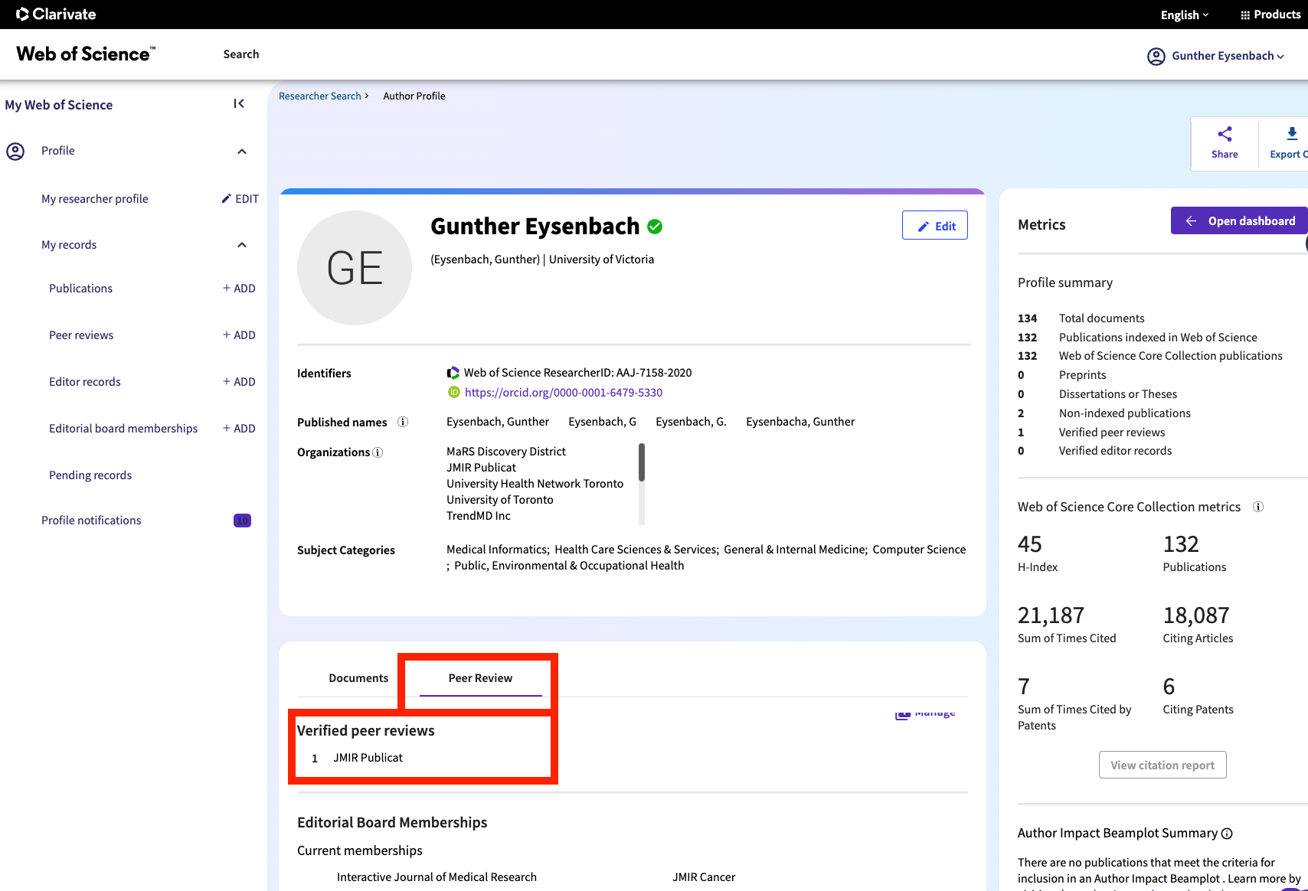
Task: Open Core Collection metrics info icon
Action: [x=1257, y=508]
